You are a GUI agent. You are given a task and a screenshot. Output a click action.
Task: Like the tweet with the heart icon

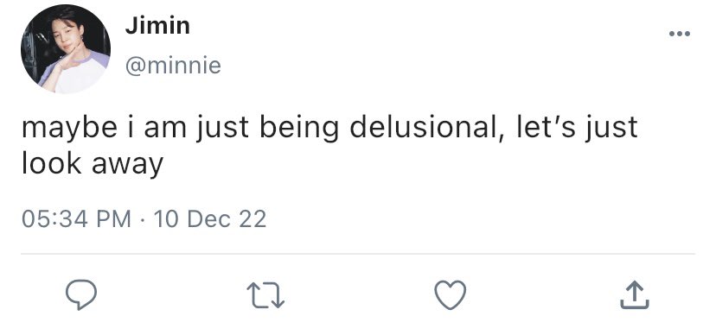tap(451, 295)
